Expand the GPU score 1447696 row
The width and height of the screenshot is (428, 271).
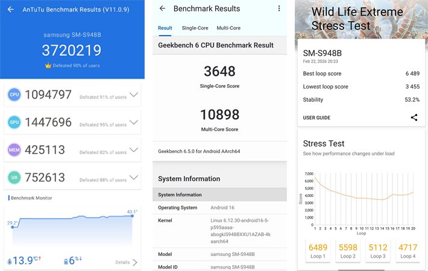click(134, 122)
